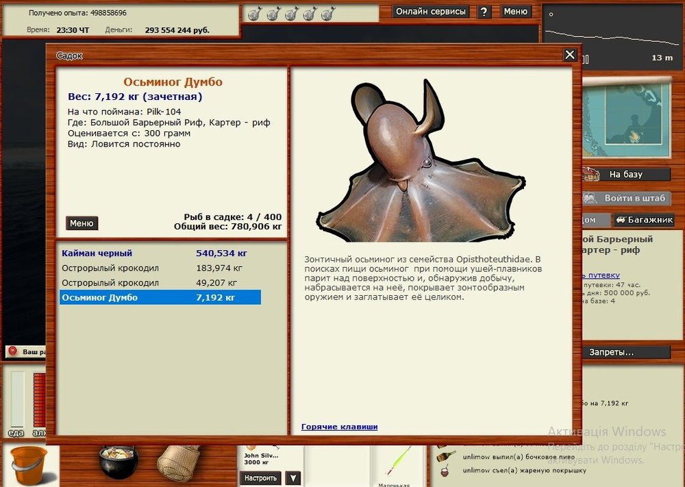The width and height of the screenshot is (685, 487).
Task: Select the highlighted Осьминог Думбо row
Action: click(x=160, y=298)
